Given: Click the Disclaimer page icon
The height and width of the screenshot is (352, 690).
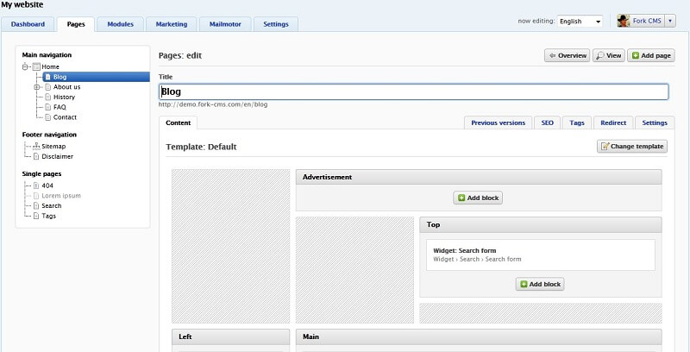Looking at the screenshot, I should pyautogui.click(x=36, y=157).
